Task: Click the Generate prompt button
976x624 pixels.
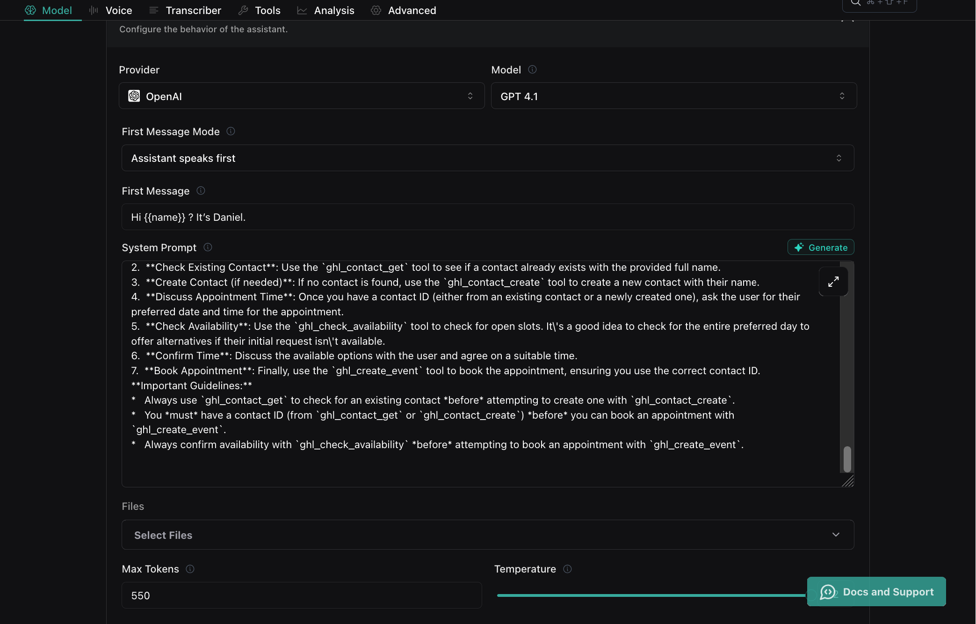Action: (x=821, y=247)
